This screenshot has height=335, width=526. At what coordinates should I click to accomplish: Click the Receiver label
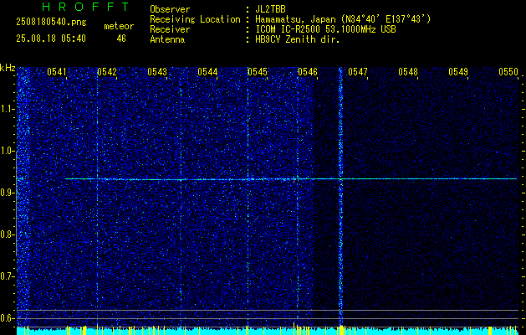pos(170,29)
